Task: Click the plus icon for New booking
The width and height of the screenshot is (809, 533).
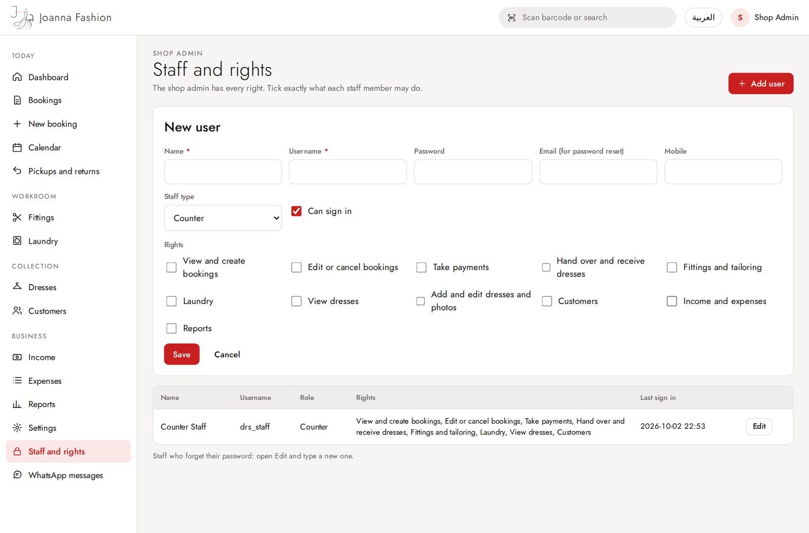Action: pos(17,124)
